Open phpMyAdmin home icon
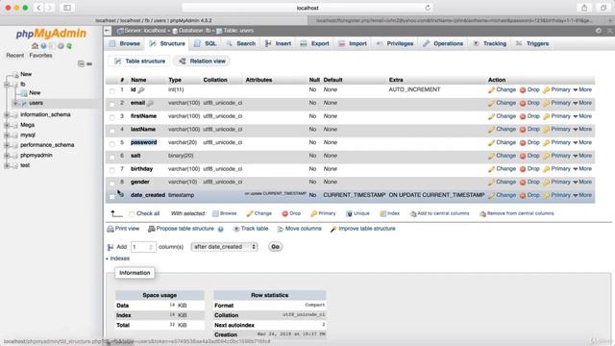615x346 pixels. coord(35,46)
